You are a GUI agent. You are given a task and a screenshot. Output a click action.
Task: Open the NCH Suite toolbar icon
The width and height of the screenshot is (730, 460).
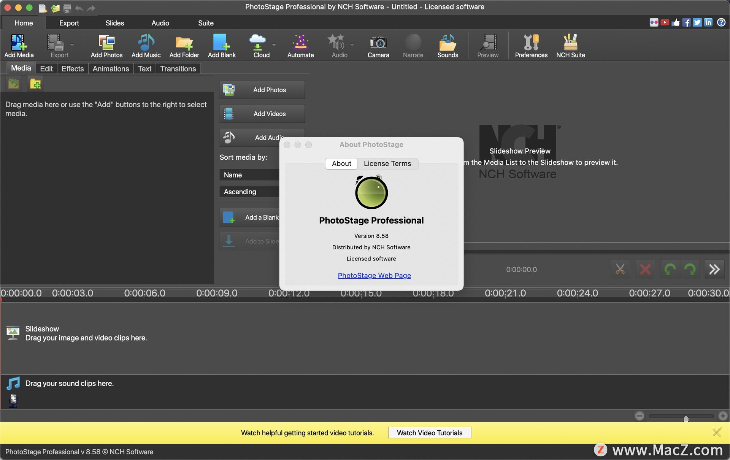pyautogui.click(x=570, y=46)
